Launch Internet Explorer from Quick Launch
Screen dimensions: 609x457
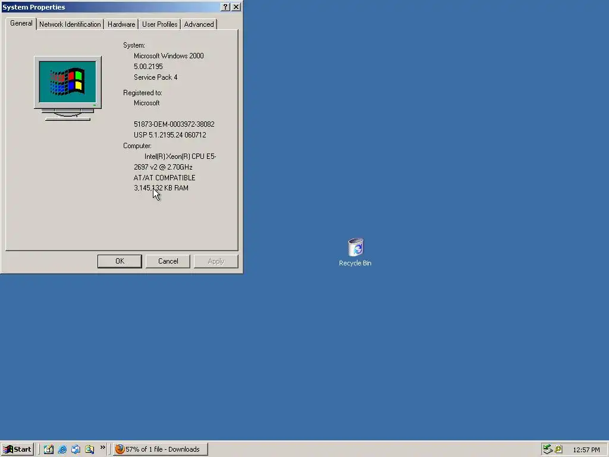point(62,449)
